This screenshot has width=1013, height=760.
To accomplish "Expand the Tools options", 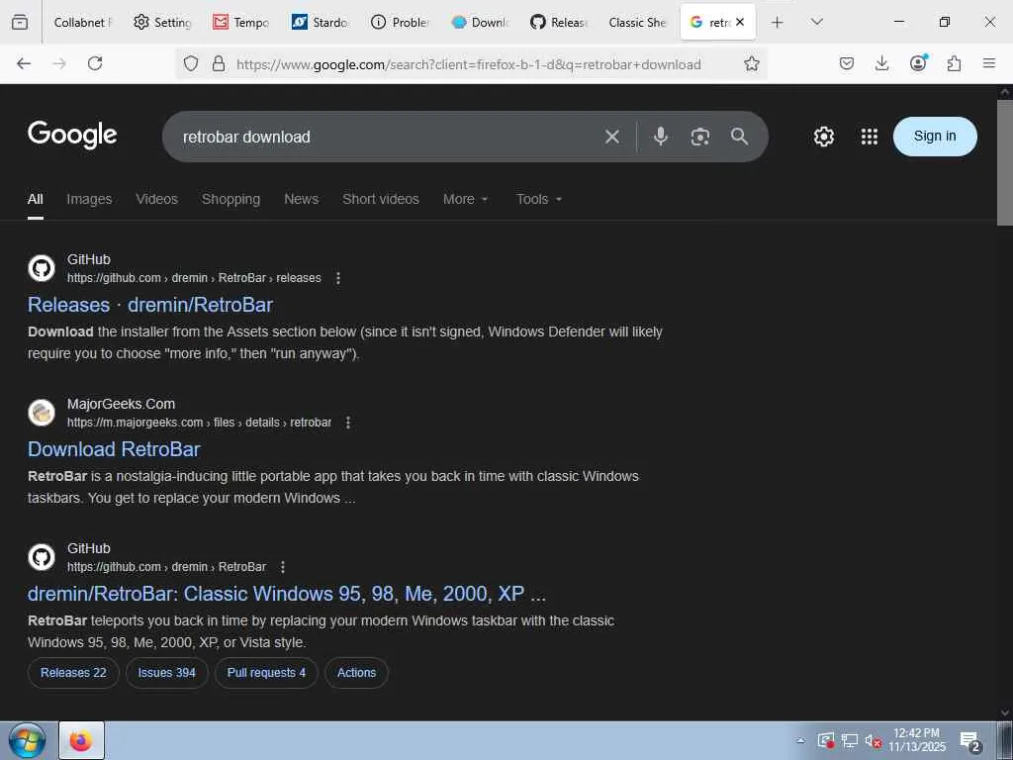I will [x=539, y=199].
